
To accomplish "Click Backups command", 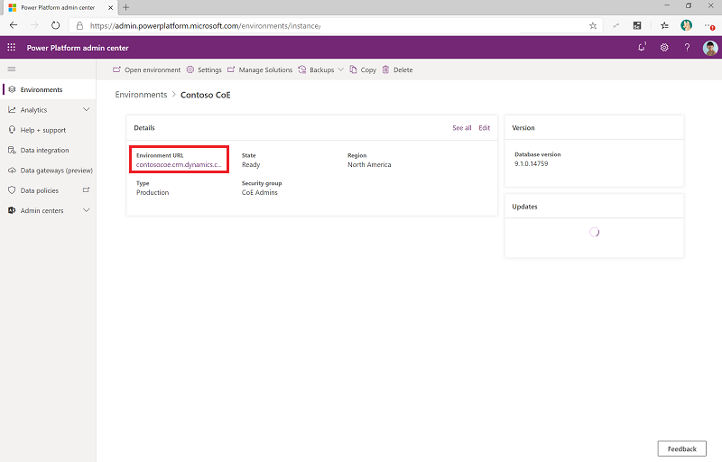I will coord(317,70).
